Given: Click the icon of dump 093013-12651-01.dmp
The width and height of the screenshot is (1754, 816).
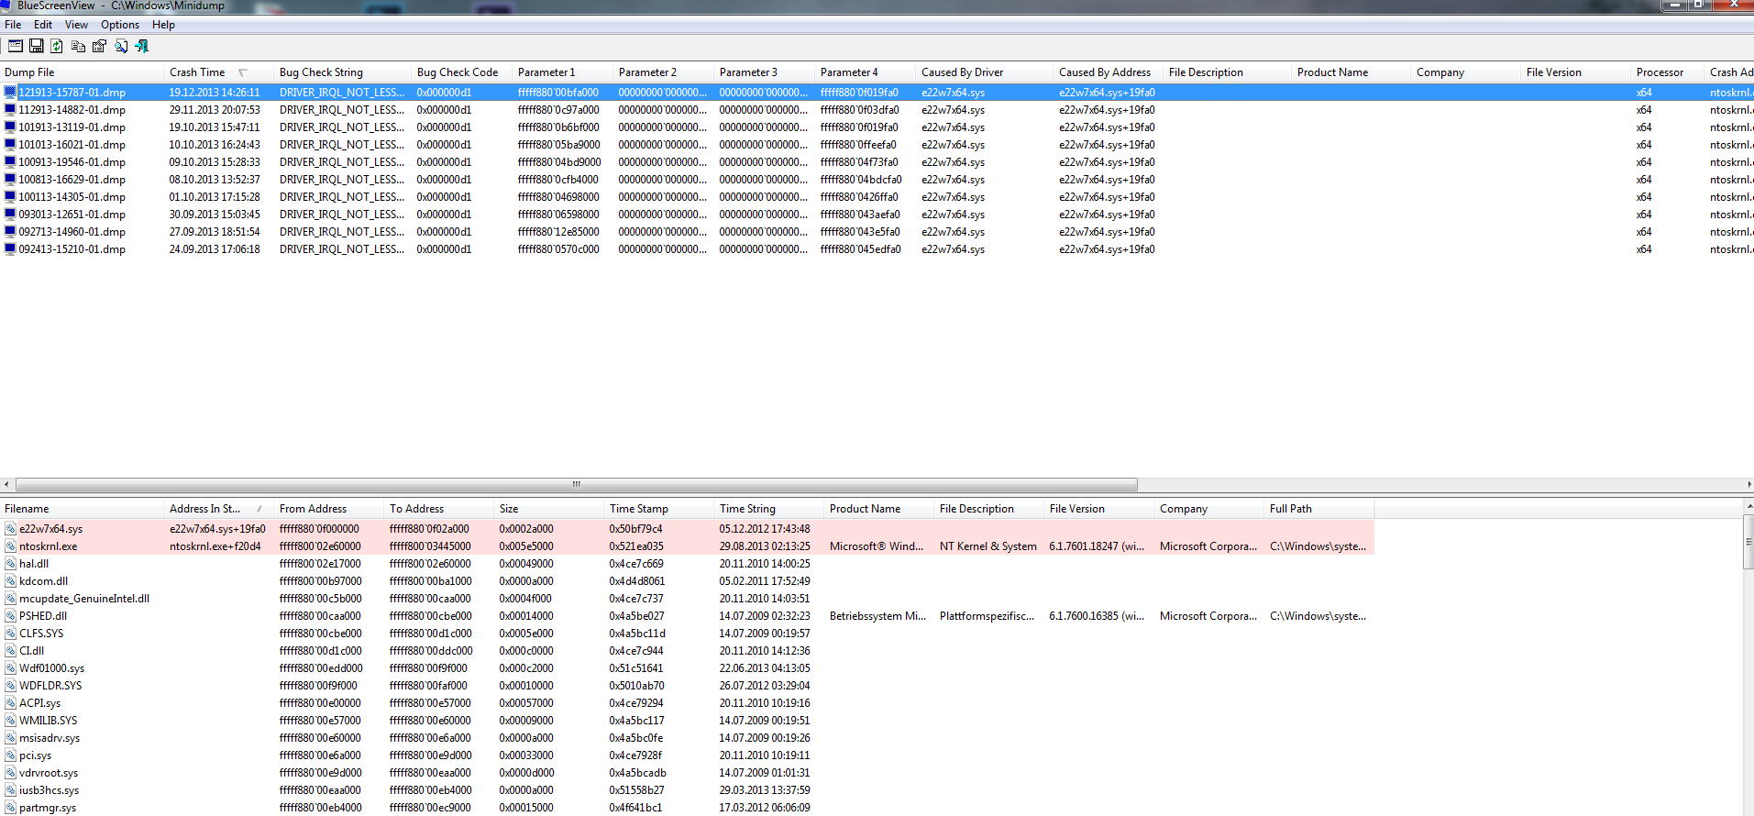Looking at the screenshot, I should point(10,215).
